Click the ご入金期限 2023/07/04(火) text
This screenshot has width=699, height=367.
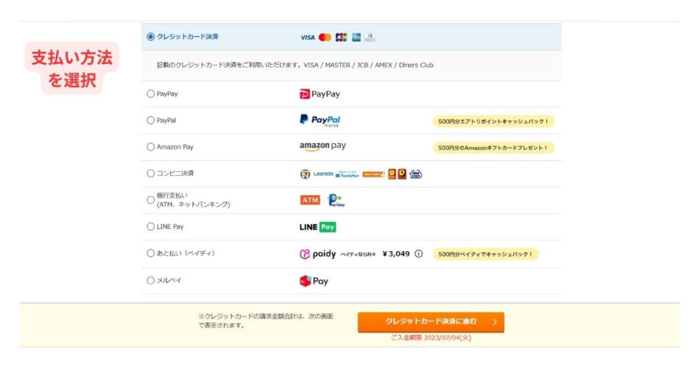[x=431, y=338]
